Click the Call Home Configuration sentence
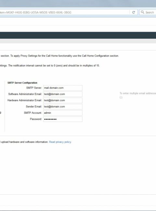This screenshot has height=211, width=156. 60,56
